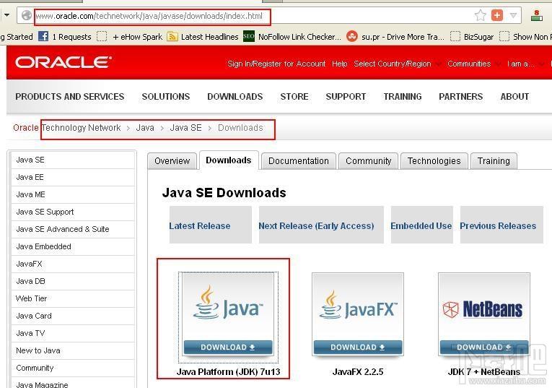This screenshot has width=552, height=388.
Task: Open the Solutions menu
Action: point(166,97)
